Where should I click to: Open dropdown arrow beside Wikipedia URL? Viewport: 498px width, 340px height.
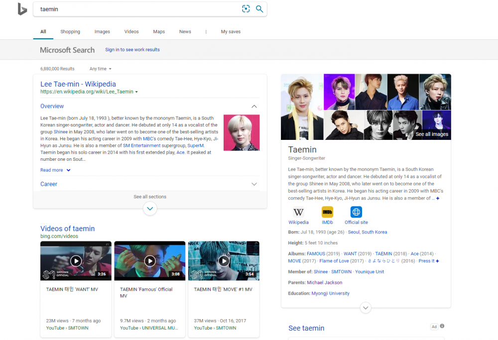[x=136, y=92]
